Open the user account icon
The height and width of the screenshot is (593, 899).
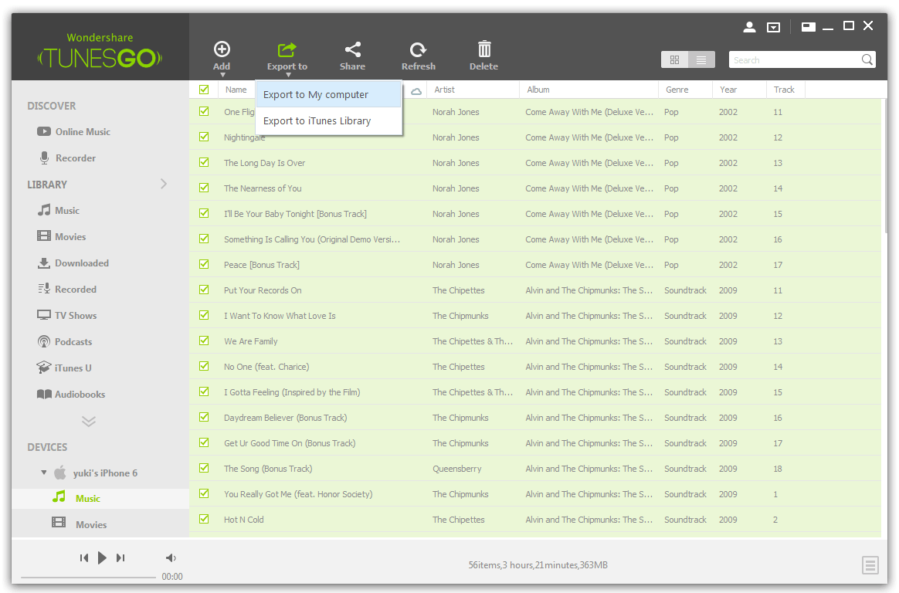[x=749, y=26]
